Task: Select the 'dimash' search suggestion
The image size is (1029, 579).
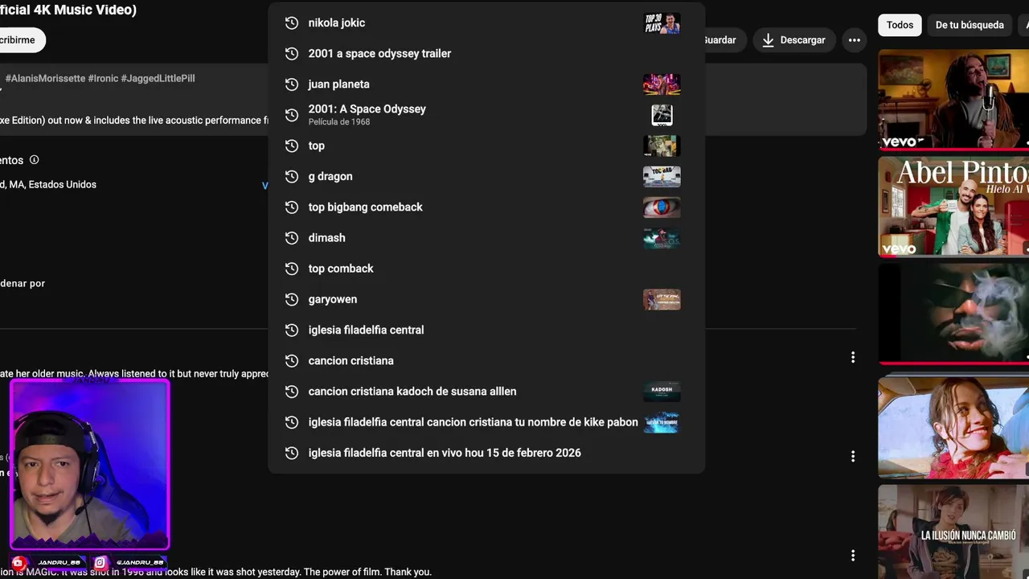Action: pos(486,238)
